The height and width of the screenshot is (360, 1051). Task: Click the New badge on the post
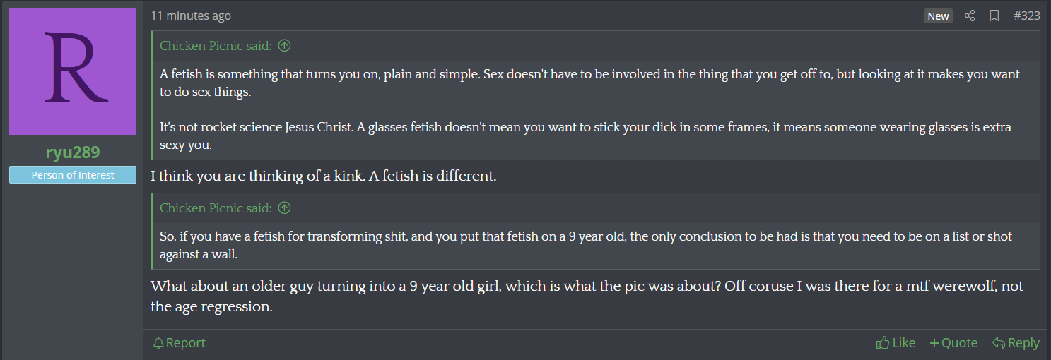coord(938,16)
